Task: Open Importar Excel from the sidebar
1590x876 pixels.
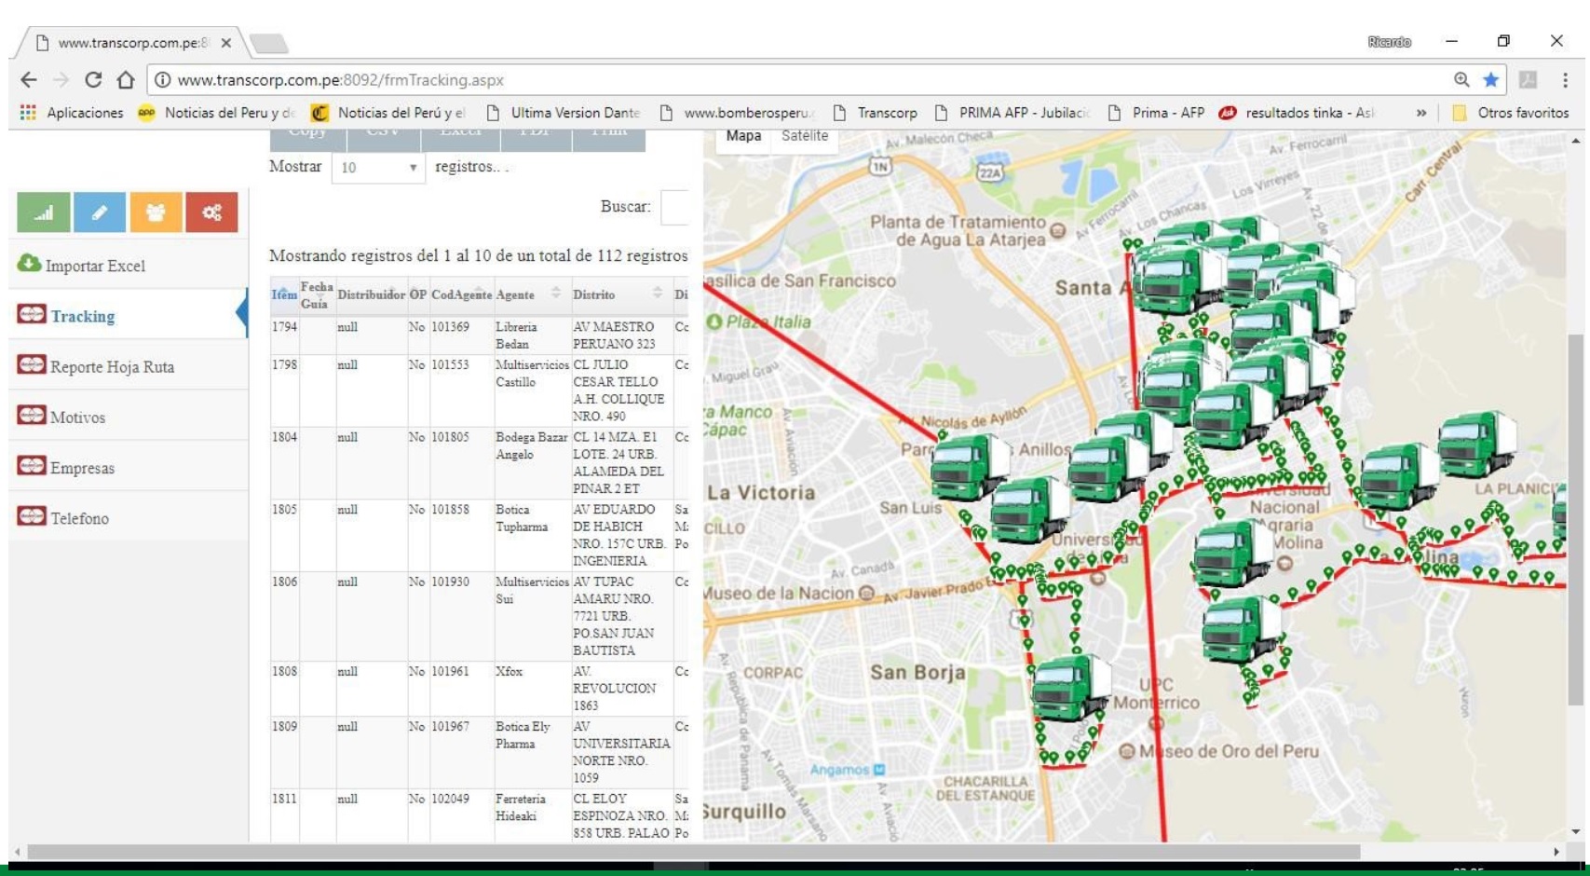Action: point(95,266)
